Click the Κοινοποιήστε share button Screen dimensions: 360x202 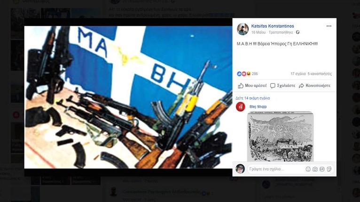tap(314, 85)
